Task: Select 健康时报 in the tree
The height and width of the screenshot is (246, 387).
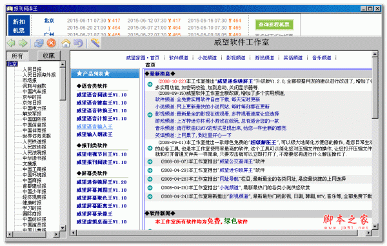Action: [32, 203]
